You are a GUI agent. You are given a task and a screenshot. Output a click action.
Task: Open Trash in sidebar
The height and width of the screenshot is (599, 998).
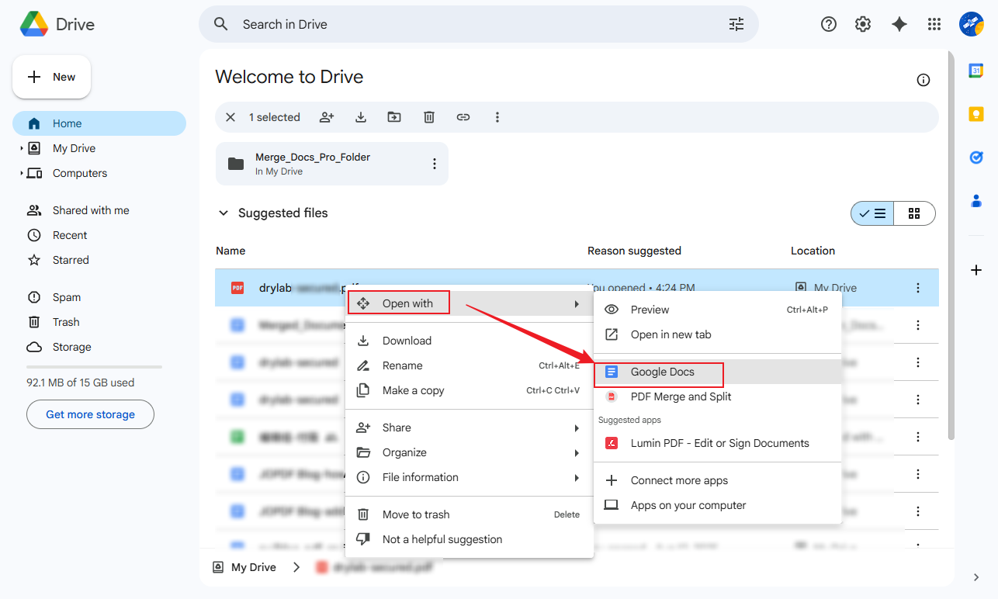coord(99,322)
